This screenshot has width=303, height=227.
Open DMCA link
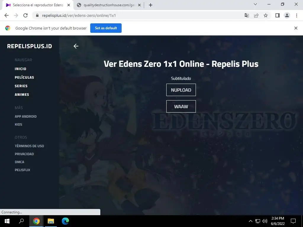(20, 162)
